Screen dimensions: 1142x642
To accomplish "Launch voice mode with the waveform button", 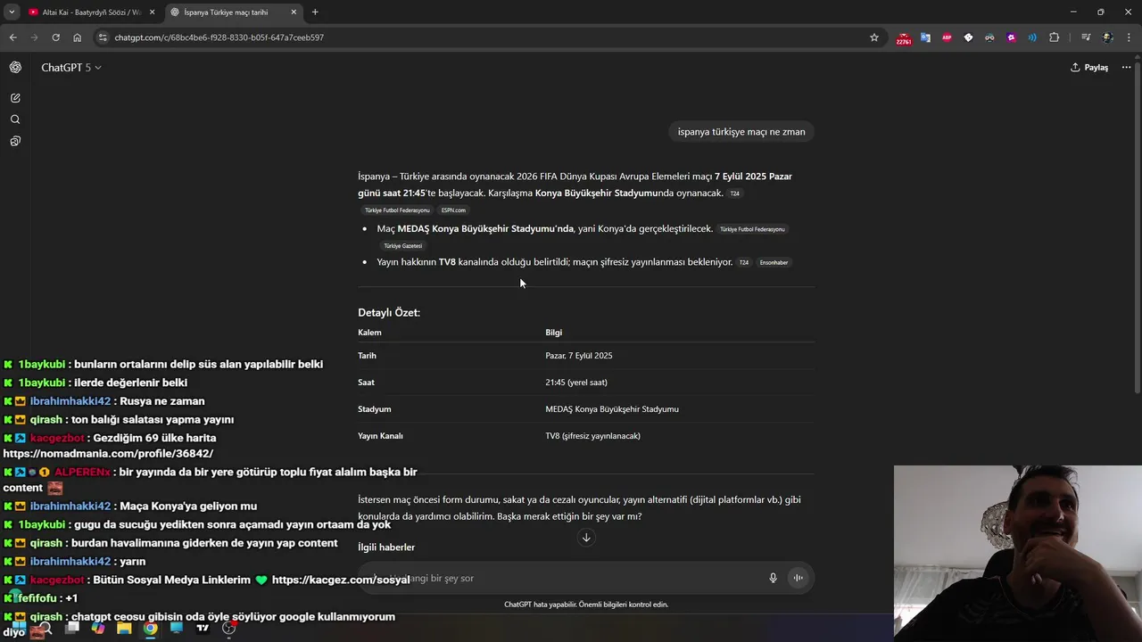I will (799, 578).
